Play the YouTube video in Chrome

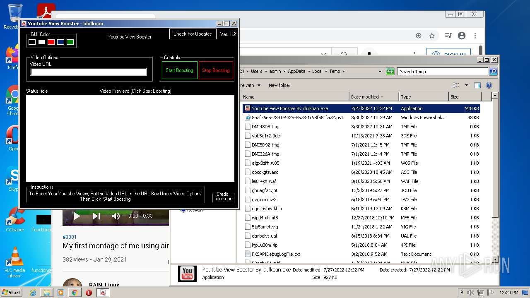[x=77, y=216]
